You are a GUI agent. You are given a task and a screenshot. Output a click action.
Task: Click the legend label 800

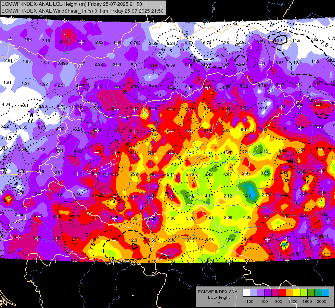(279, 301)
